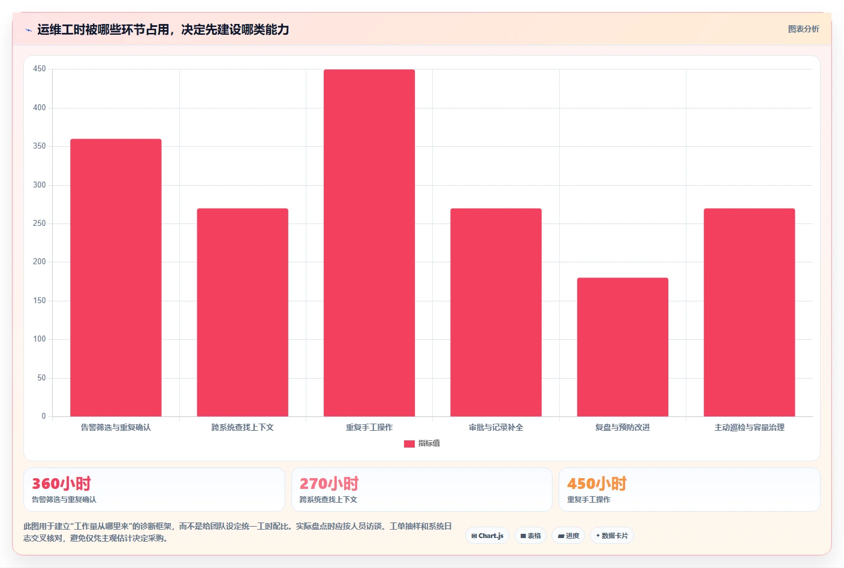Image resolution: width=844 pixels, height=568 pixels.
Task: Click the icon inside the 表格 tag
Action: pyautogui.click(x=523, y=536)
